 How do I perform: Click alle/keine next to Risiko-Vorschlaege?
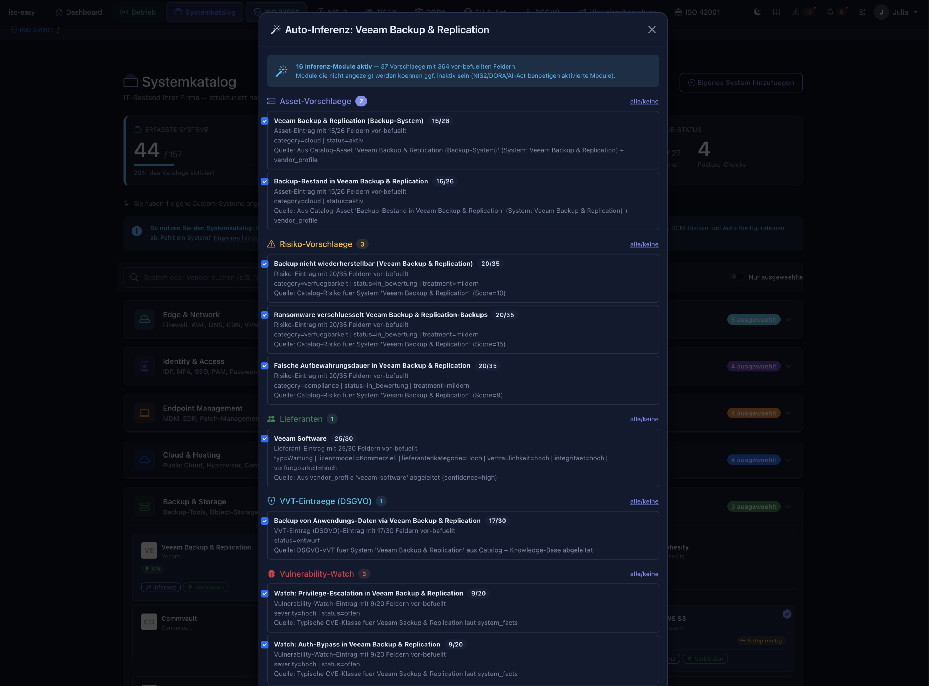point(644,244)
